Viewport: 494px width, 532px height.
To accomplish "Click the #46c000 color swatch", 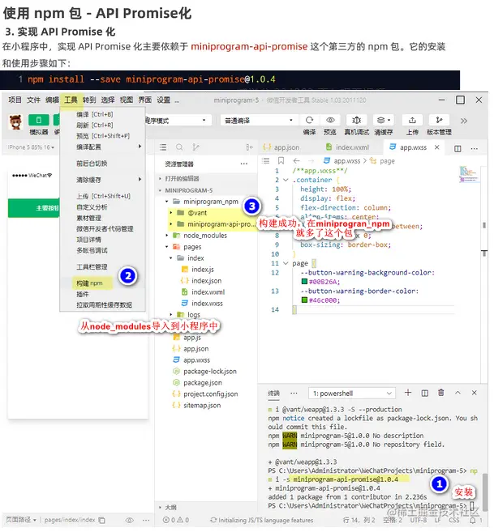I will (305, 300).
